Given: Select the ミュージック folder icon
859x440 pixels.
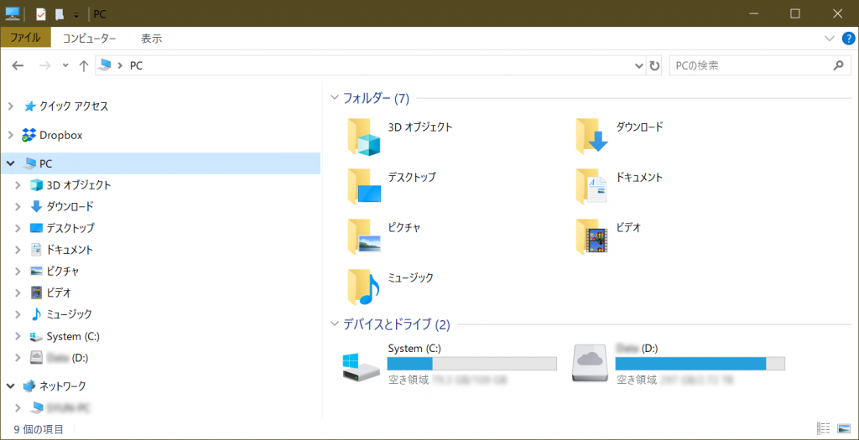Looking at the screenshot, I should (x=364, y=287).
